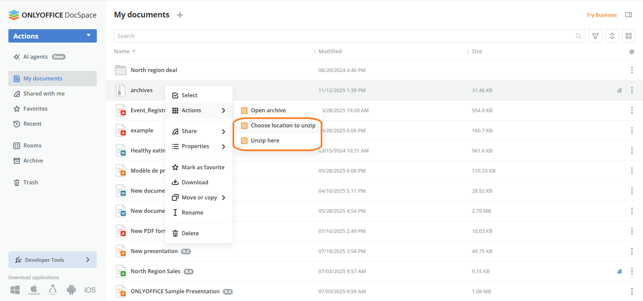
Task: Expand the Move or copy submenu
Action: pyautogui.click(x=199, y=197)
